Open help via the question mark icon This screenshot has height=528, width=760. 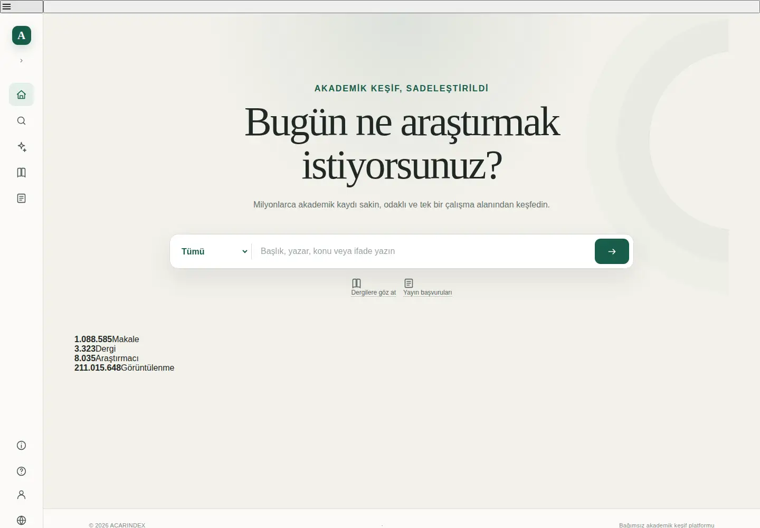pyautogui.click(x=22, y=471)
